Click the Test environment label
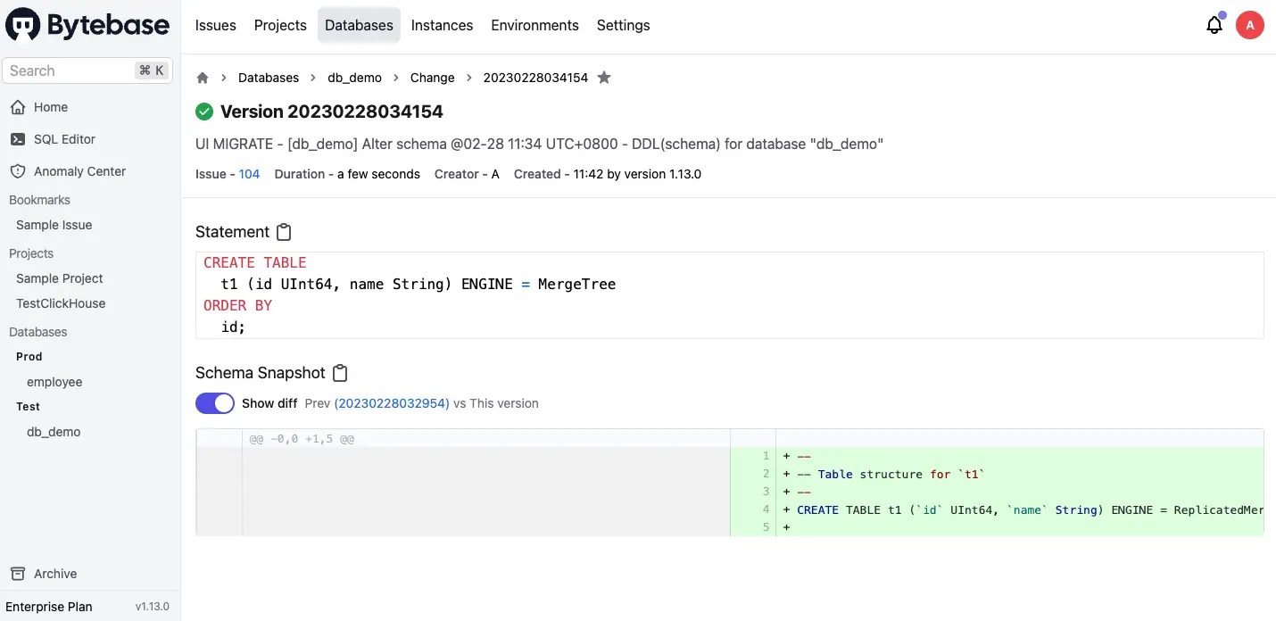The image size is (1276, 621). pyautogui.click(x=28, y=406)
